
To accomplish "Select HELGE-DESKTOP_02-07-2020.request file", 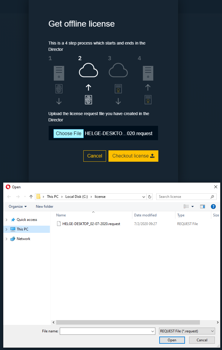I will tap(91, 224).
